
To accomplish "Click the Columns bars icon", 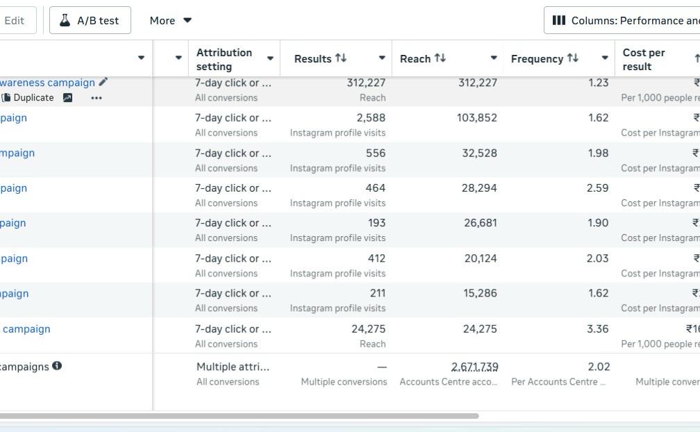I will coord(559,20).
